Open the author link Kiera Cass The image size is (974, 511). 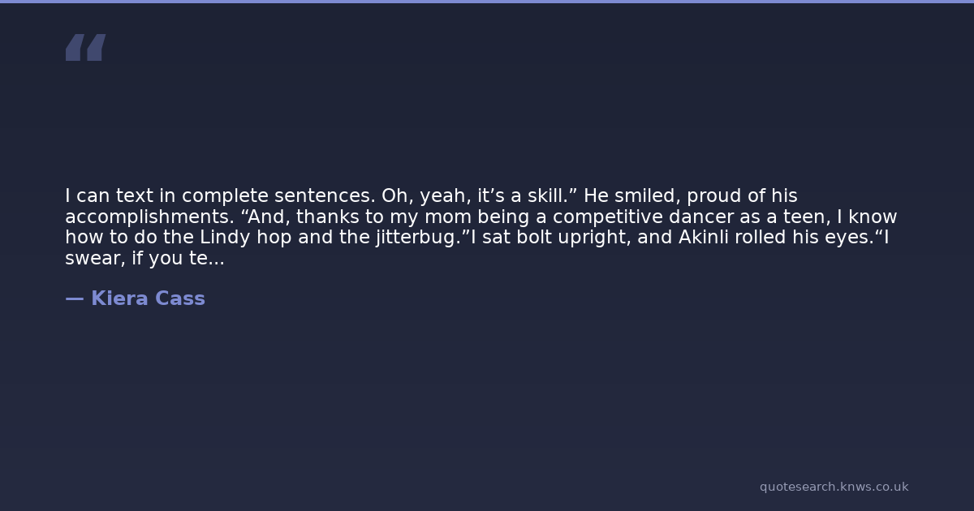coord(148,299)
